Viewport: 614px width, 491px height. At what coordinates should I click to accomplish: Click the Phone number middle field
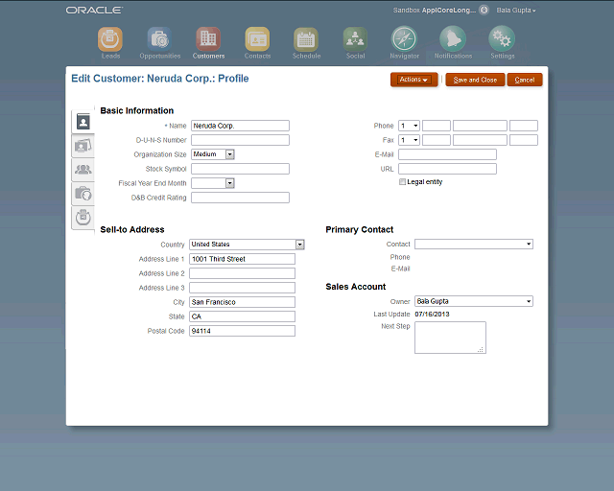pyautogui.click(x=480, y=126)
